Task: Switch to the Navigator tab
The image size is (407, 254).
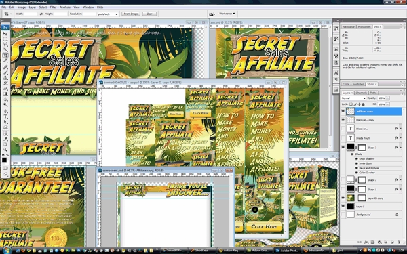Action: click(349, 26)
